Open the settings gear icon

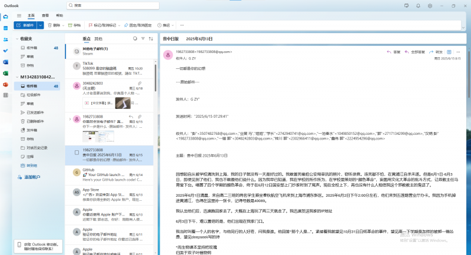click(430, 6)
